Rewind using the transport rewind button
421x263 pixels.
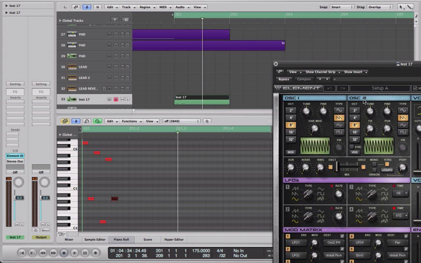pyautogui.click(x=42, y=253)
